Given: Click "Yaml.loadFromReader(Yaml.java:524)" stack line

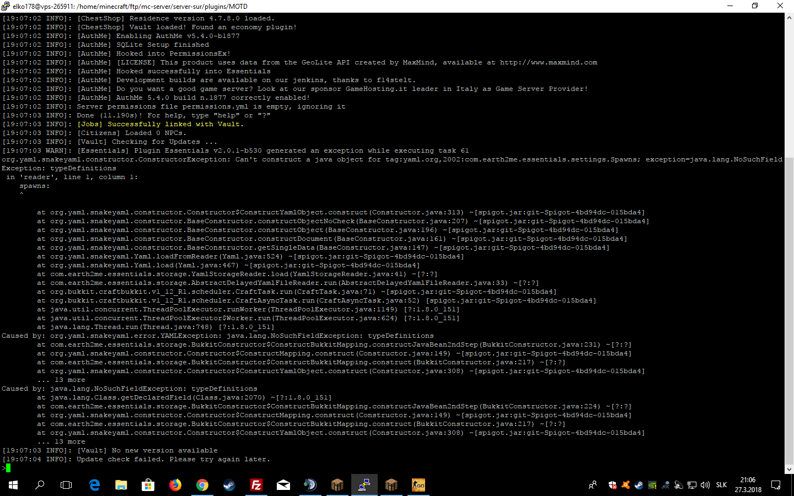Looking at the screenshot, I should click(x=251, y=256).
